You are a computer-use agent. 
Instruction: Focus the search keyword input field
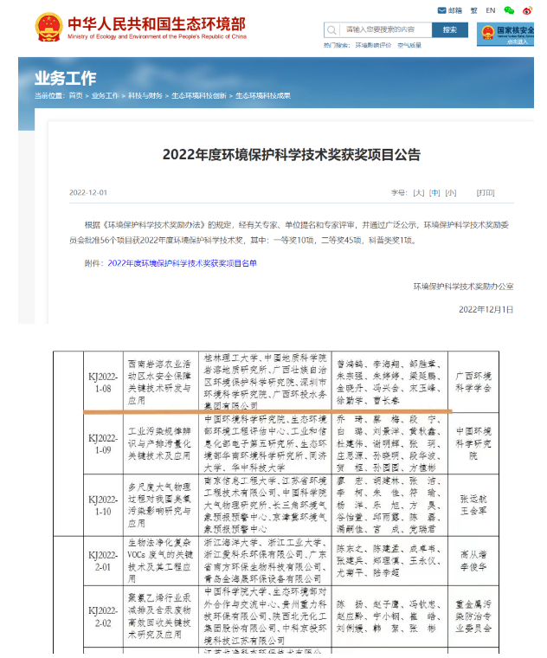385,29
